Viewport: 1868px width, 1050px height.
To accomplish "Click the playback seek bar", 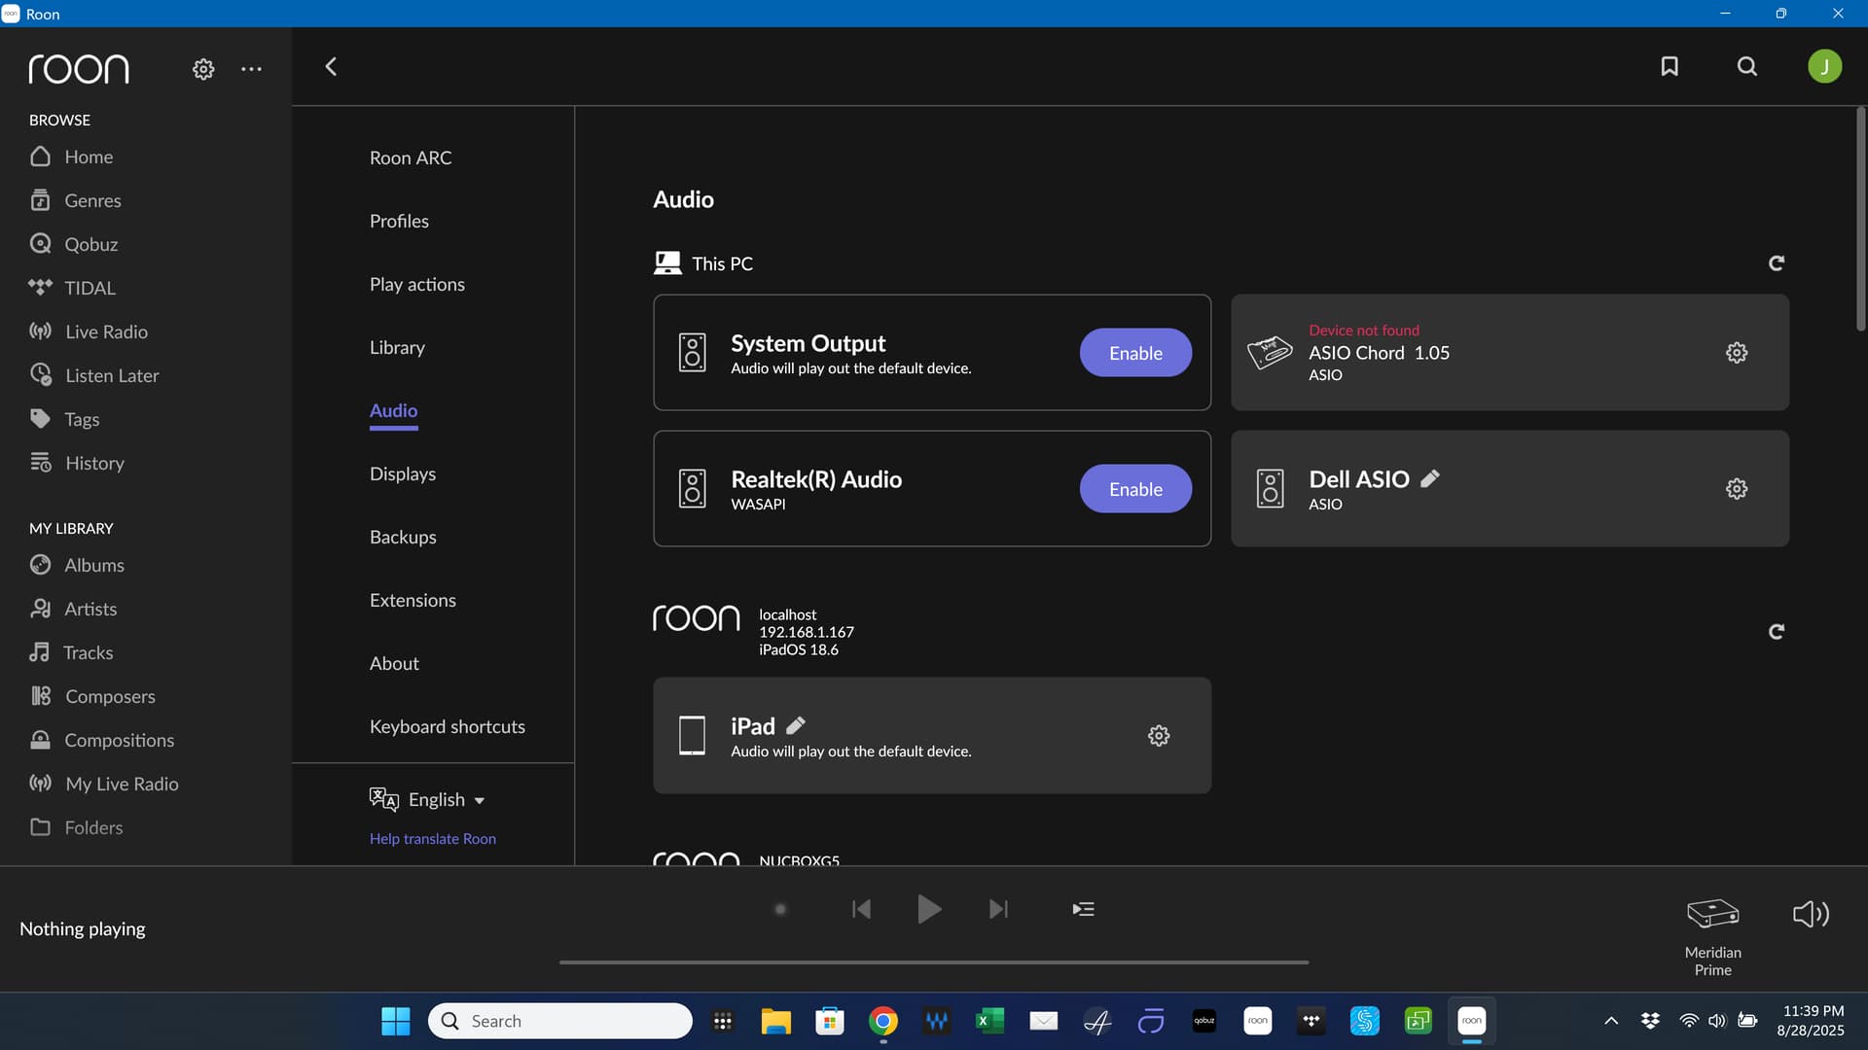I will click(934, 962).
